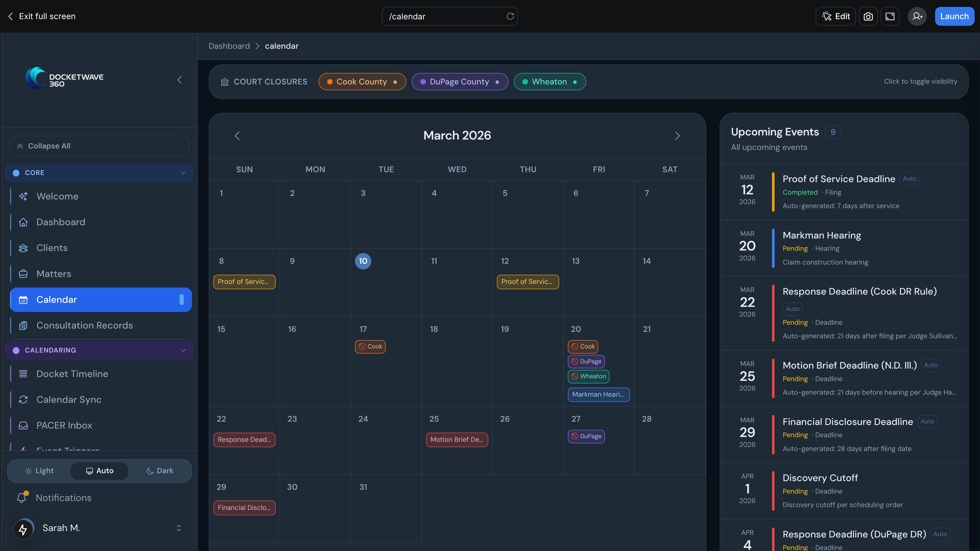Click Wheaton closure badge on March 20

(x=589, y=377)
